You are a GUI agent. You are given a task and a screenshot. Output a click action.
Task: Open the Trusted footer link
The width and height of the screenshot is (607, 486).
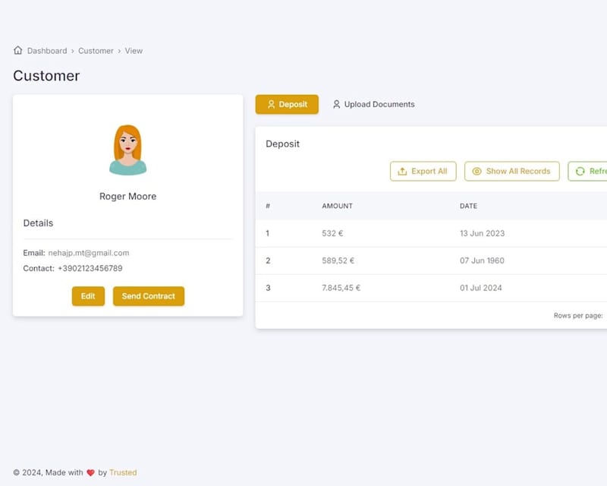pyautogui.click(x=123, y=472)
